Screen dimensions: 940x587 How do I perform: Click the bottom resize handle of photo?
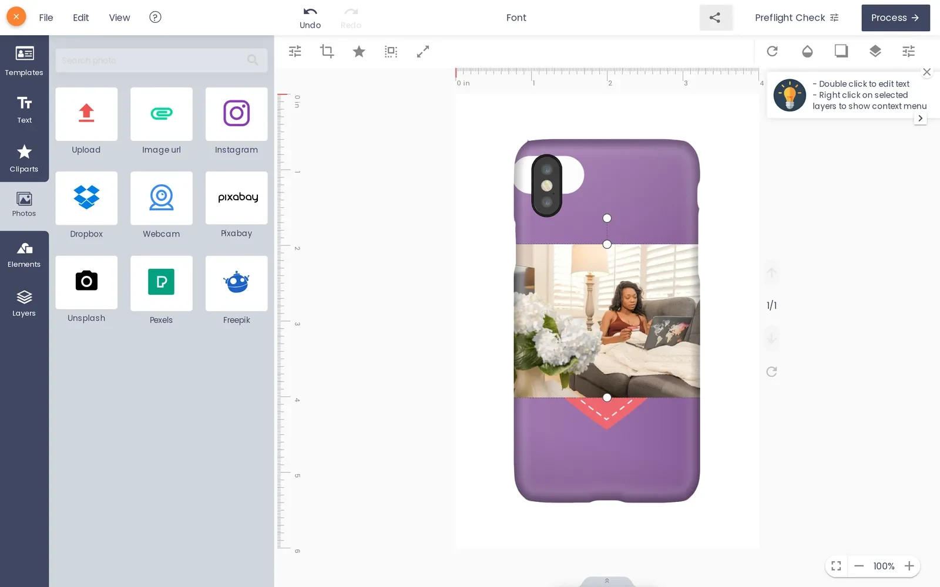[607, 397]
